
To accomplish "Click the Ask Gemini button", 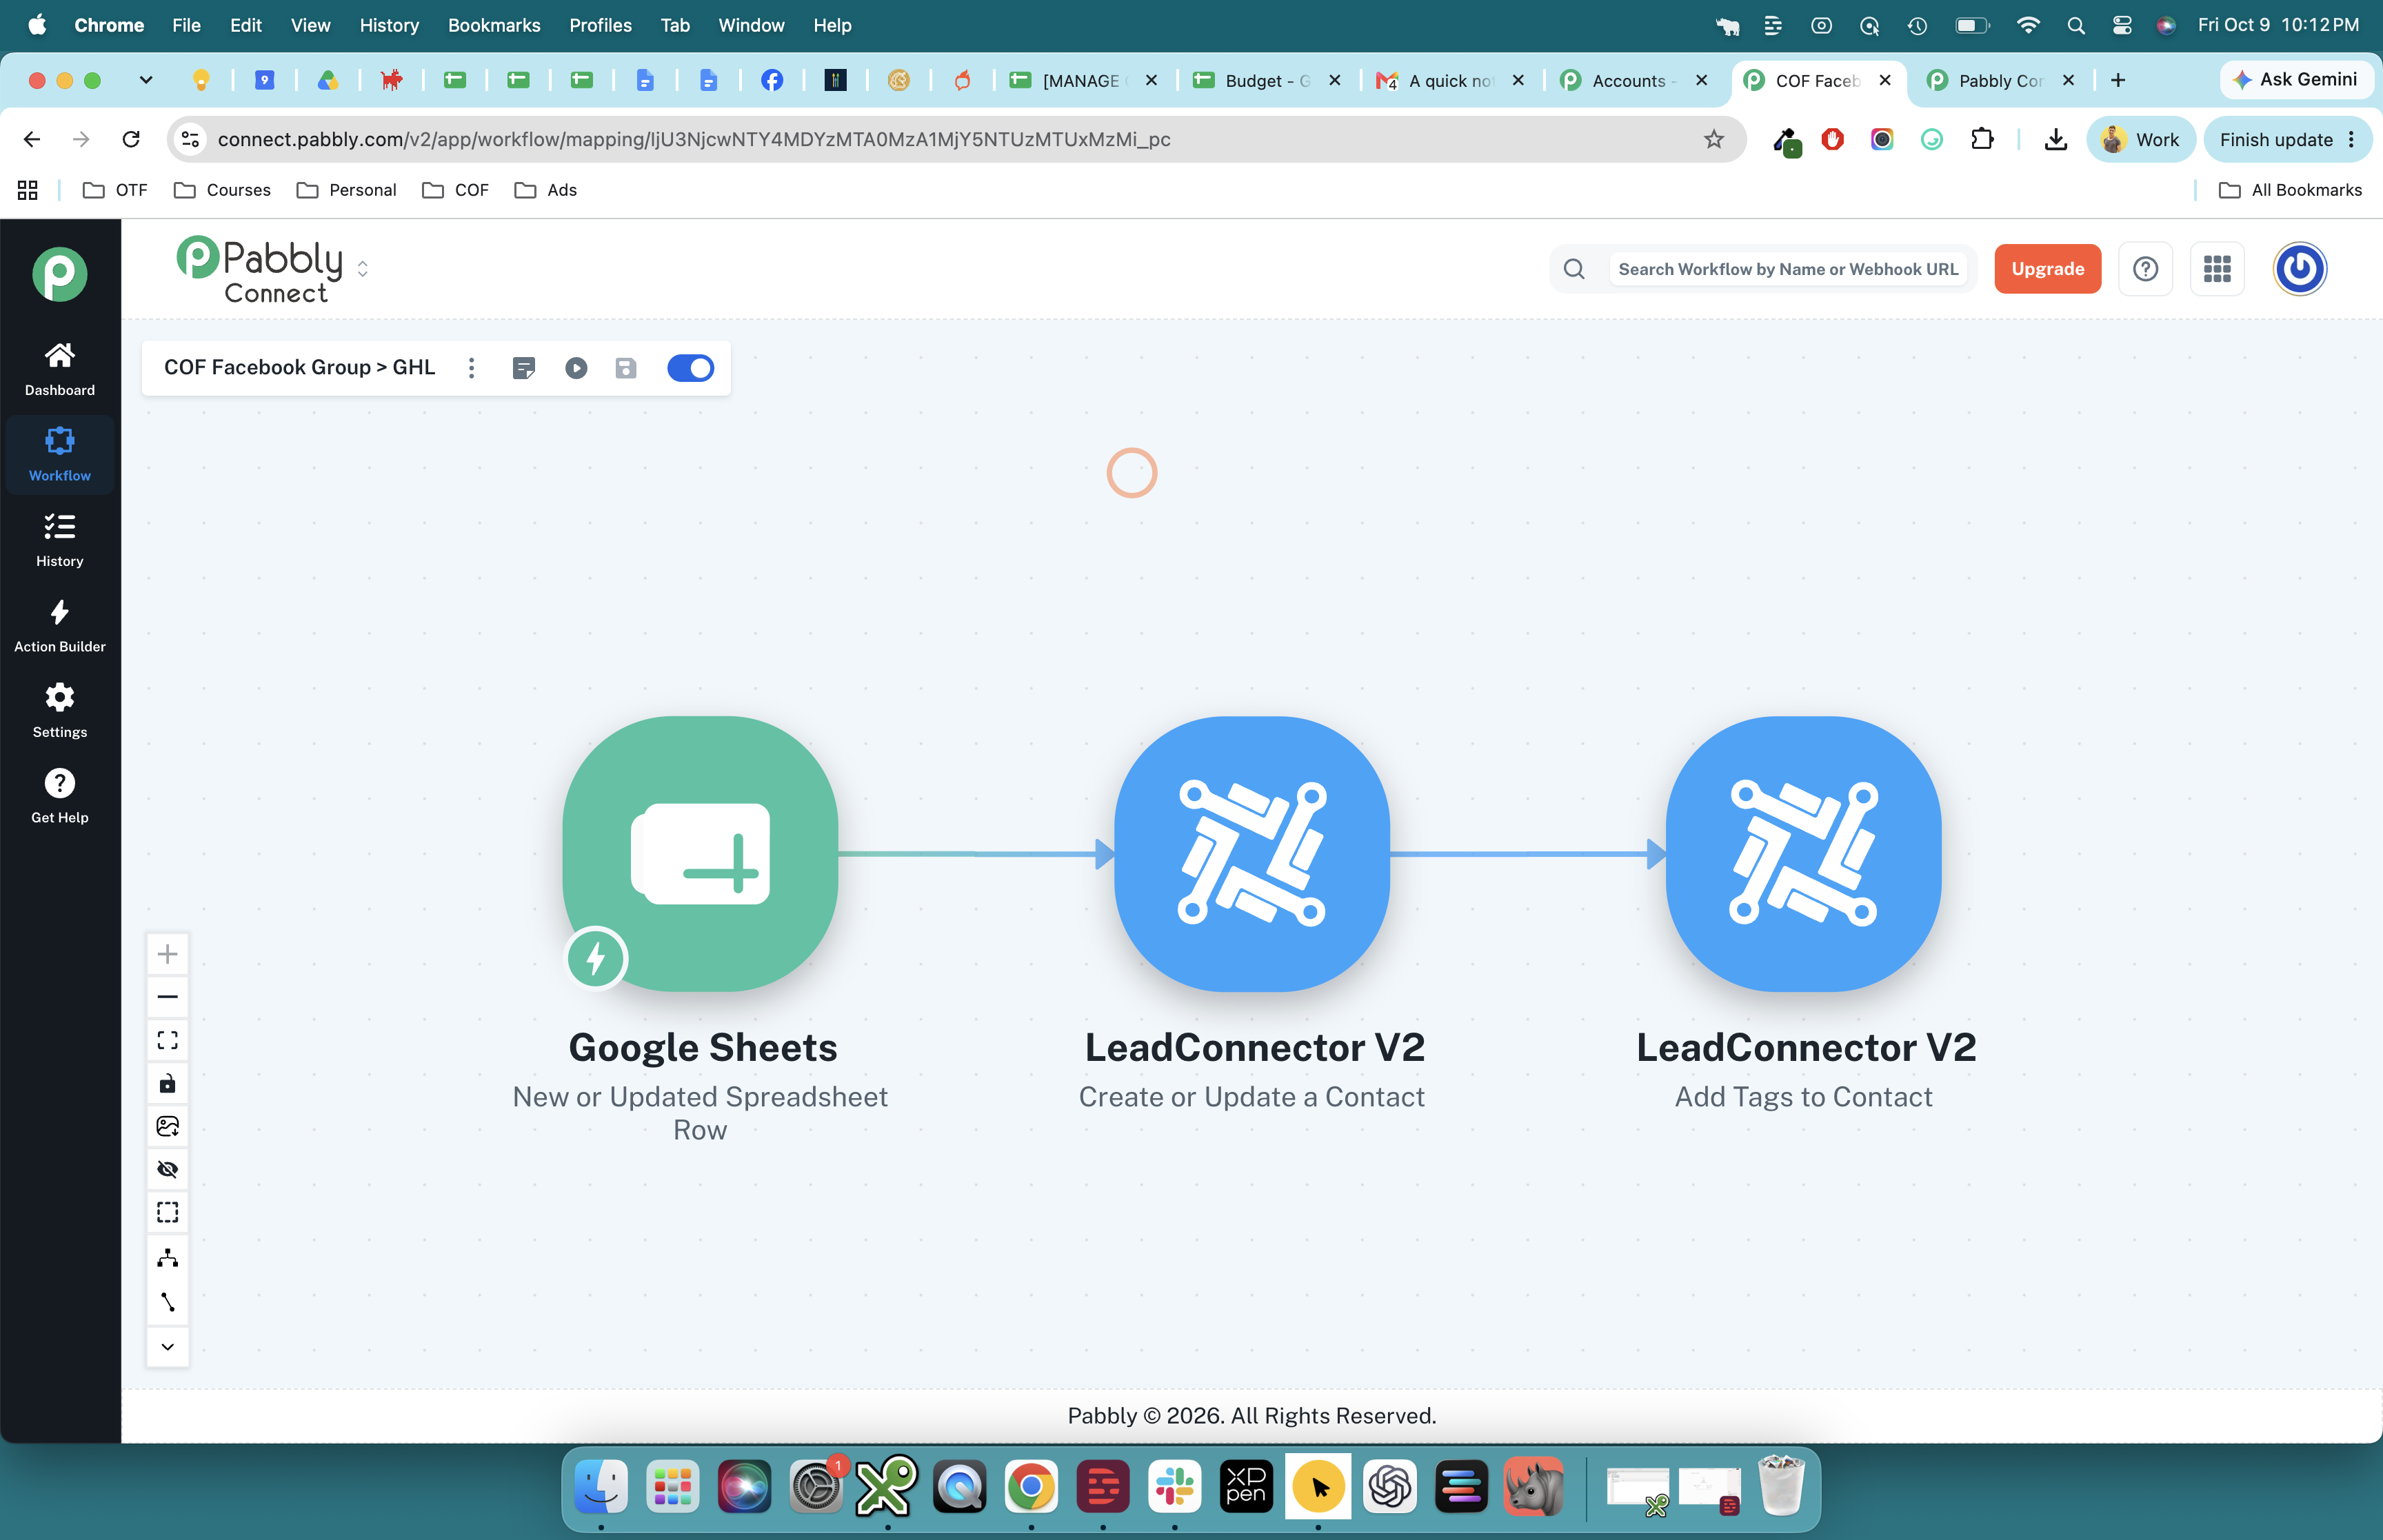I will 2296,79.
